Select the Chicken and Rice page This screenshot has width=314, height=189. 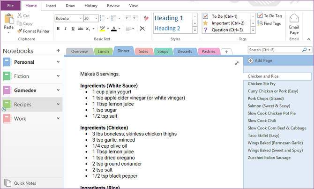[277, 76]
